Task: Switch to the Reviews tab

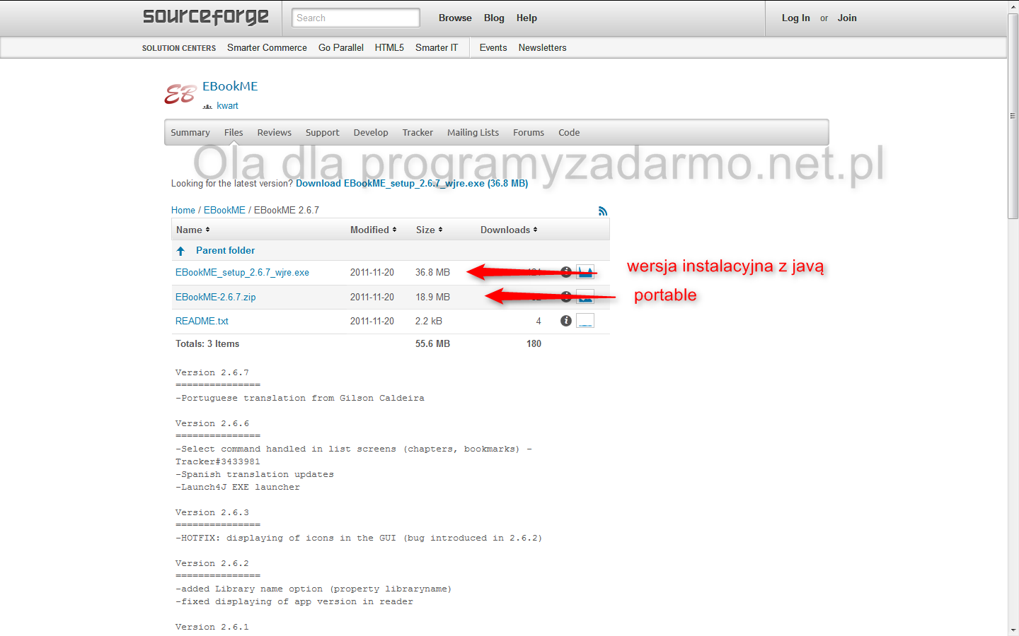Action: (x=275, y=132)
